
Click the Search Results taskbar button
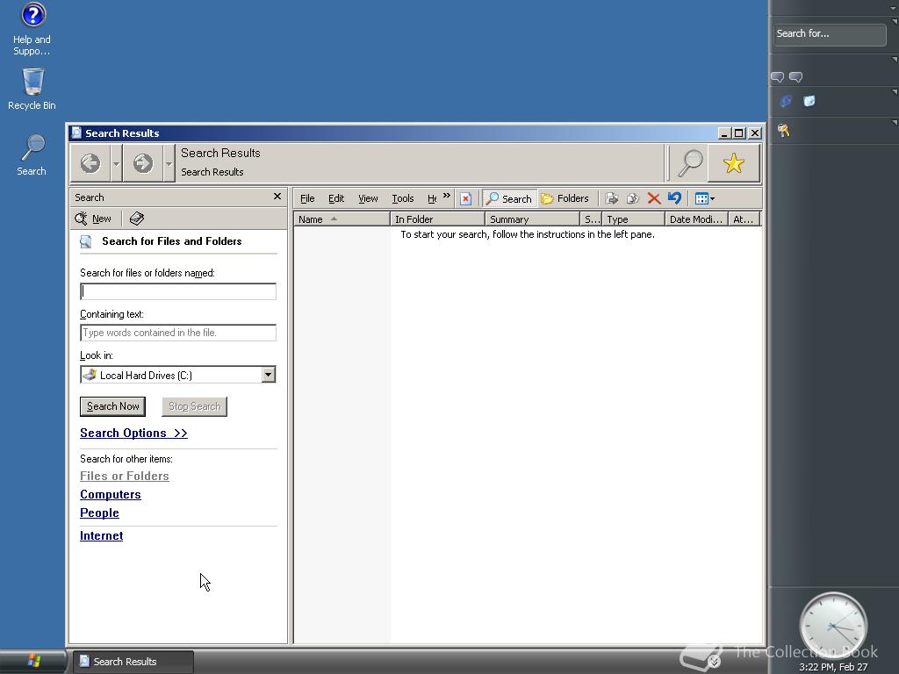pyautogui.click(x=133, y=662)
